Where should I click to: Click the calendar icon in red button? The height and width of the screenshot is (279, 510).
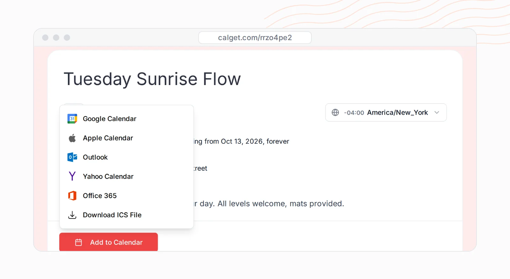[78, 242]
